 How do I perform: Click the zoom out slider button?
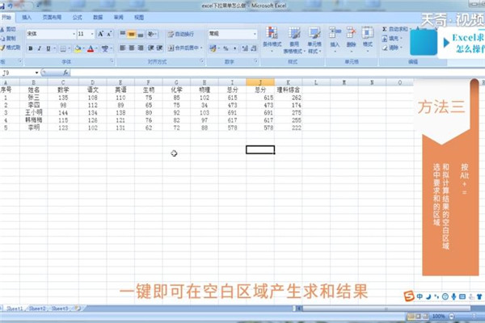452,317
